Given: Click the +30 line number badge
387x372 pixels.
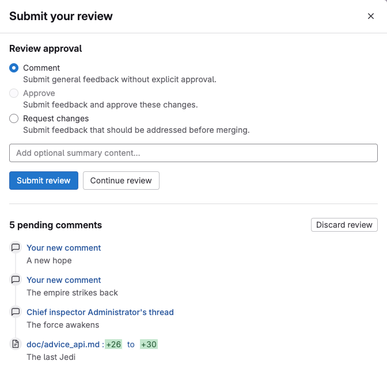Looking at the screenshot, I should point(149,344).
